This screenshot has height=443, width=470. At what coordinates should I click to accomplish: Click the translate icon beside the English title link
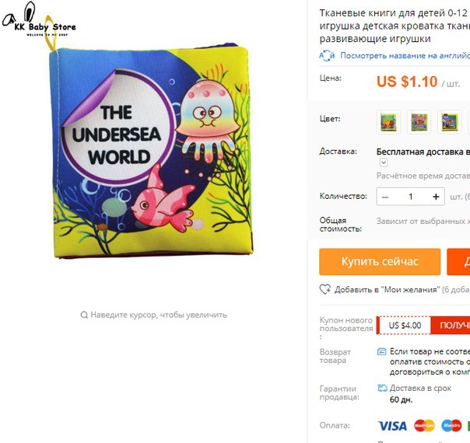coord(327,56)
